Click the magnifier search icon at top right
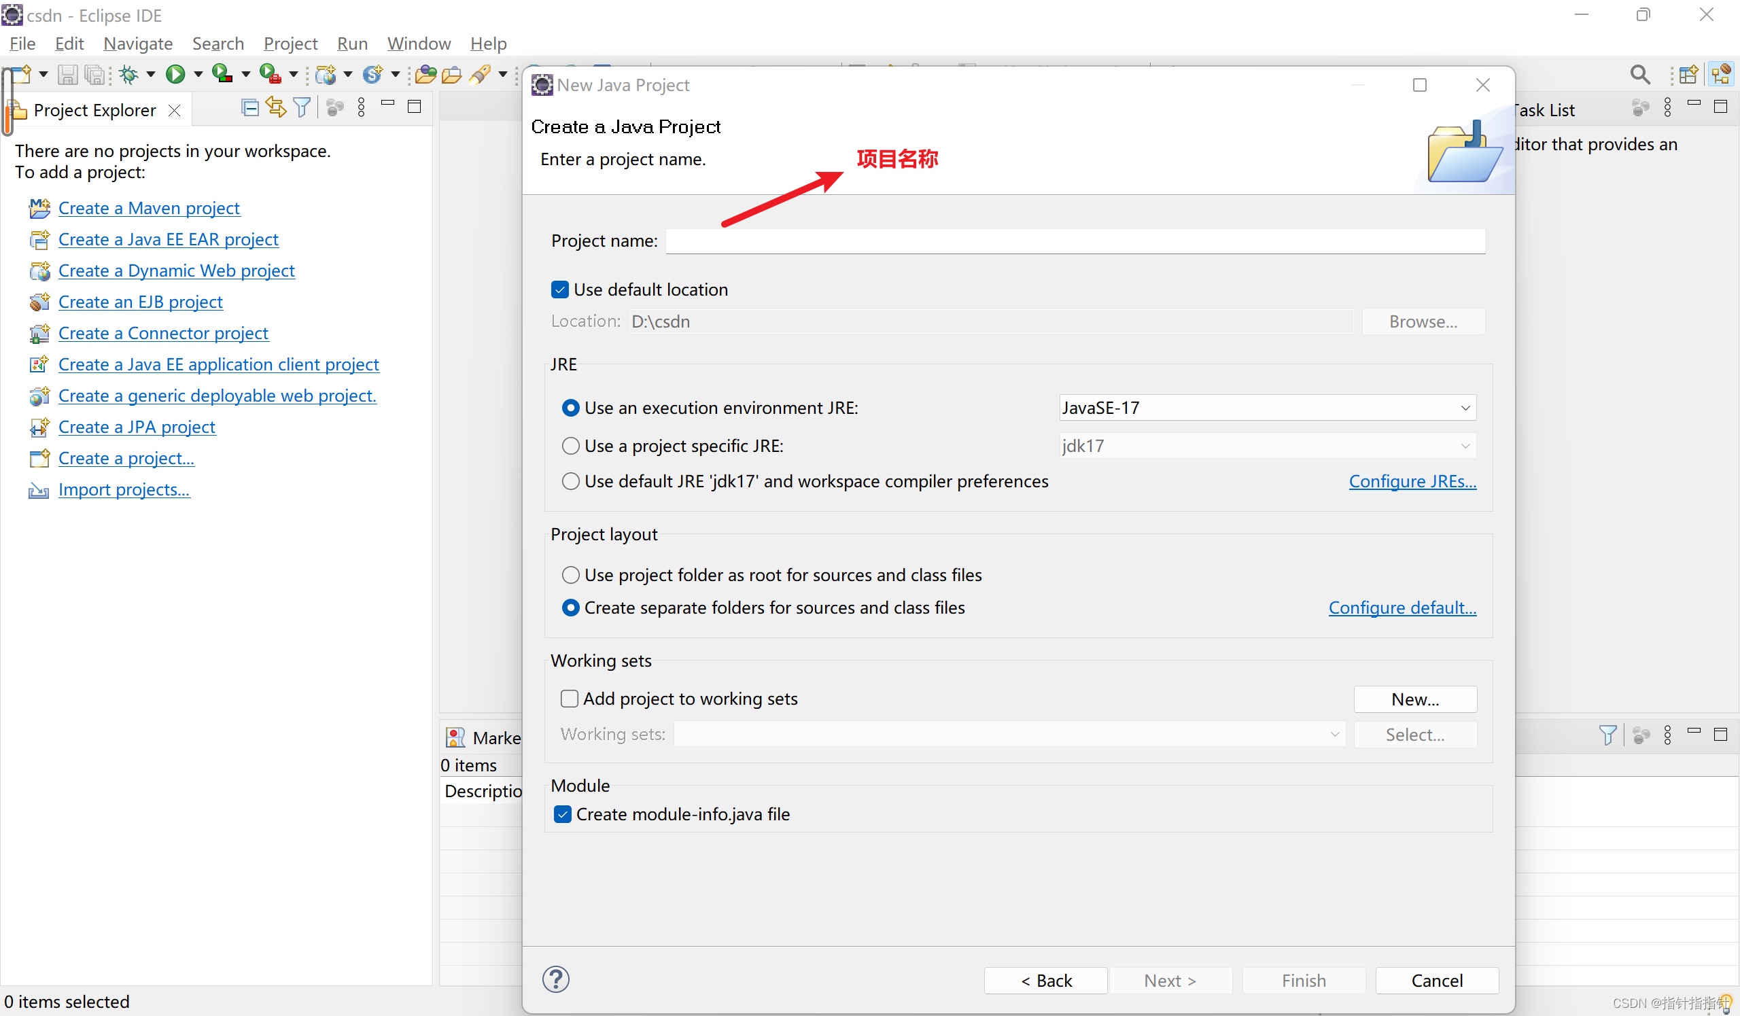 1641,75
